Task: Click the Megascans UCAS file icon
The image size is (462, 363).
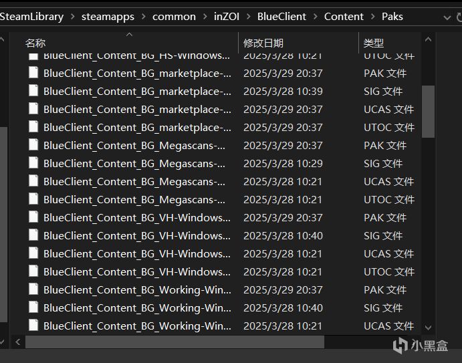Action: pos(33,181)
